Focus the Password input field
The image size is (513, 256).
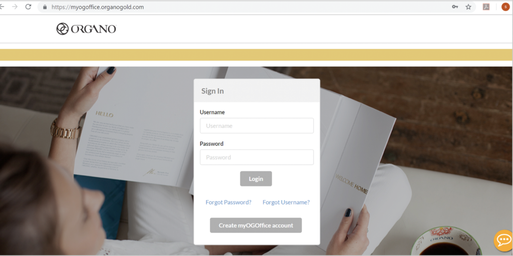coord(257,157)
